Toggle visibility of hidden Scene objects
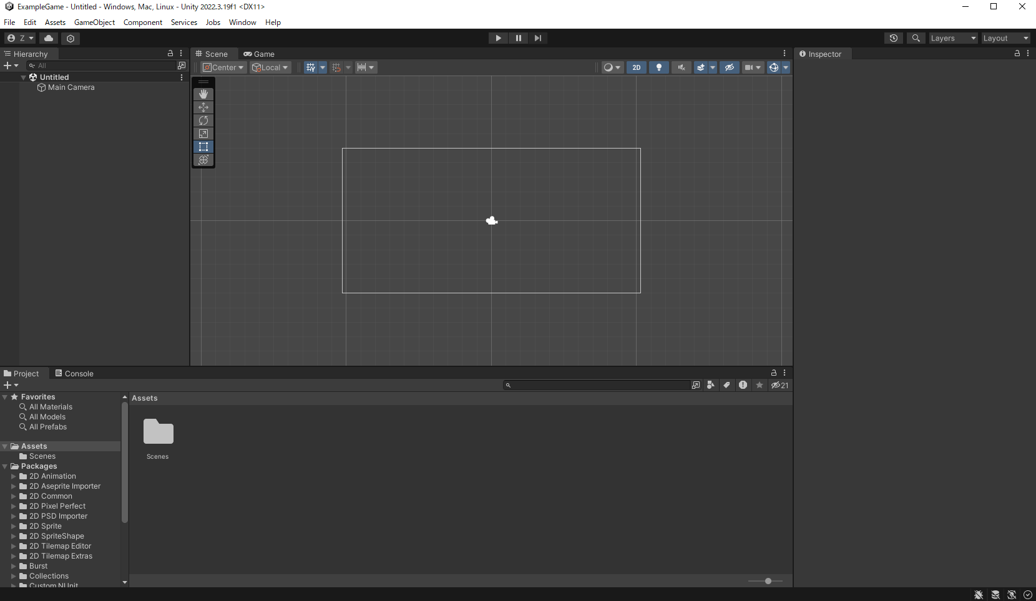The height and width of the screenshot is (601, 1036). (x=730, y=67)
